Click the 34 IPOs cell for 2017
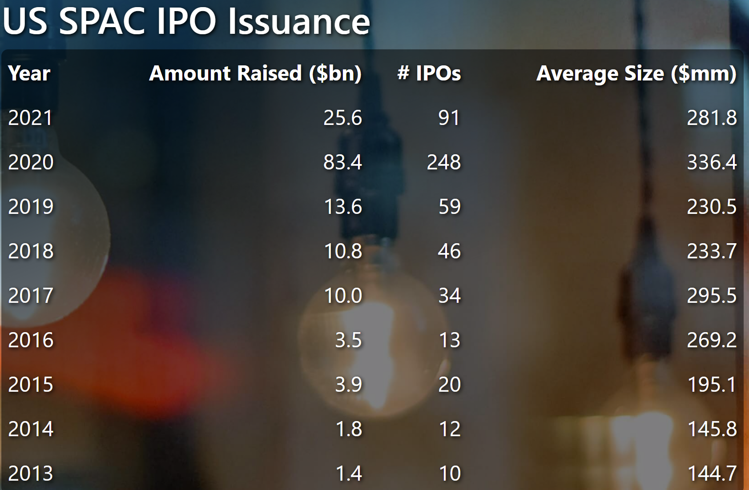Viewport: 749px width, 490px height. point(449,296)
